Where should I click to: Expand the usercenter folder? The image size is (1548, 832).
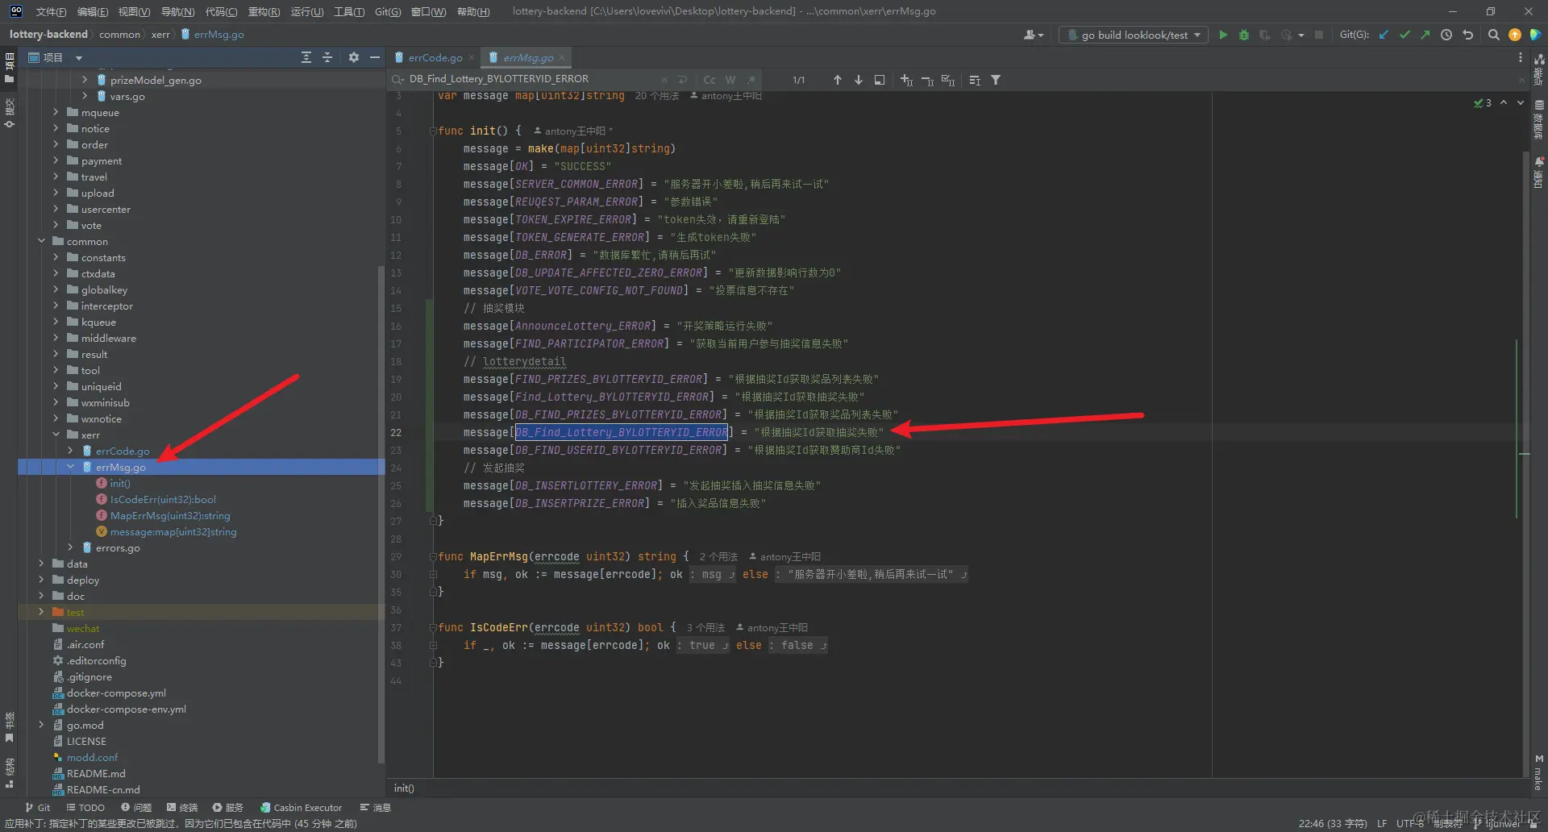coord(56,209)
